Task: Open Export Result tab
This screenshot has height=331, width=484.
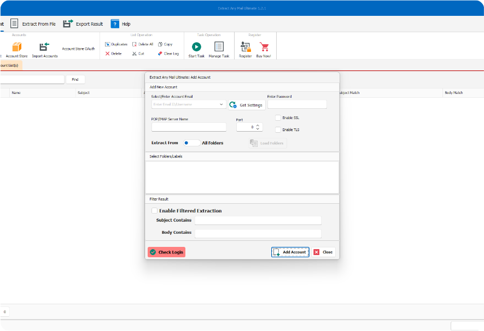Action: [x=83, y=23]
